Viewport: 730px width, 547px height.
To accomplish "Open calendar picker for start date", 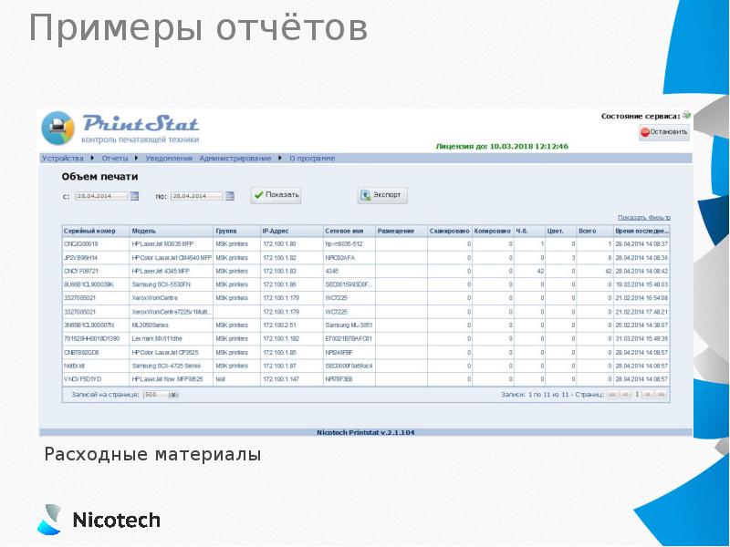I will pos(134,195).
